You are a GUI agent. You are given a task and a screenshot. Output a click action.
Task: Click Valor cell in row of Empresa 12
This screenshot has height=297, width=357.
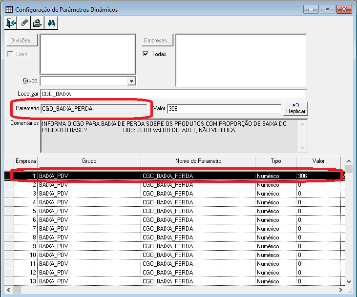(318, 273)
